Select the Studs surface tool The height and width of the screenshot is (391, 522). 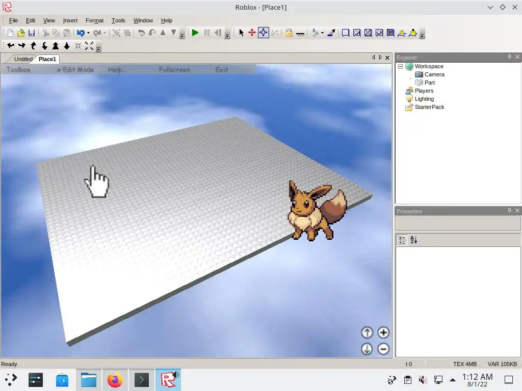click(379, 33)
